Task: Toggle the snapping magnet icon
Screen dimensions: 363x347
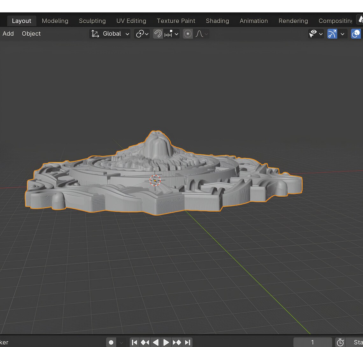Action: [158, 34]
